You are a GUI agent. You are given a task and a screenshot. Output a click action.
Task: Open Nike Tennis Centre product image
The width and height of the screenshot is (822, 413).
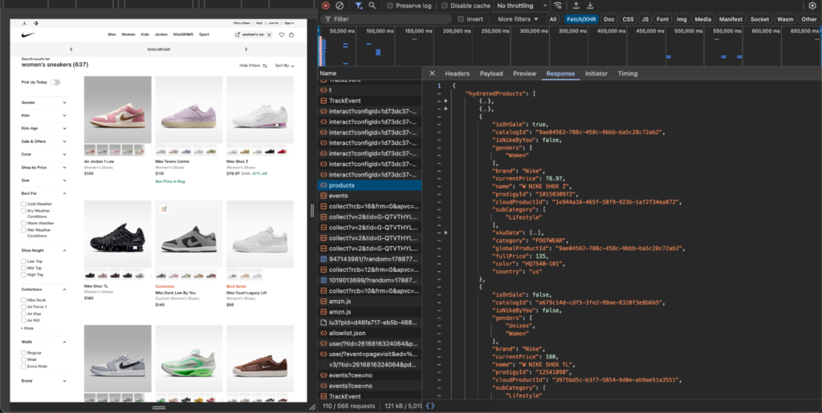[189, 110]
